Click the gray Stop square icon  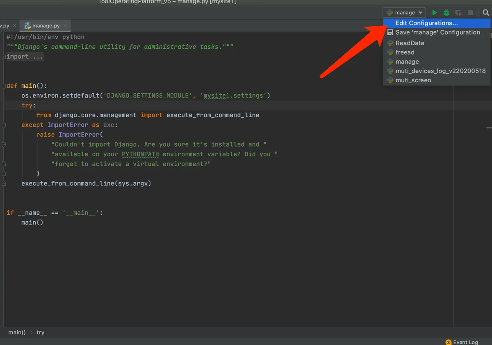click(471, 13)
